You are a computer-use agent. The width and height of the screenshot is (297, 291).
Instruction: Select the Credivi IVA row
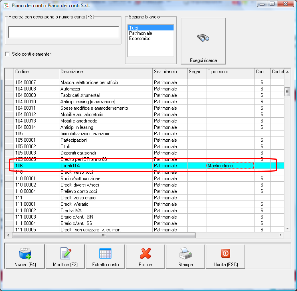(144, 211)
